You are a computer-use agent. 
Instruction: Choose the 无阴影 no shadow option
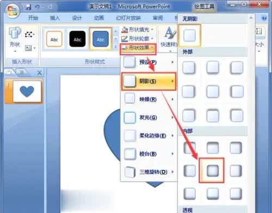point(189,35)
